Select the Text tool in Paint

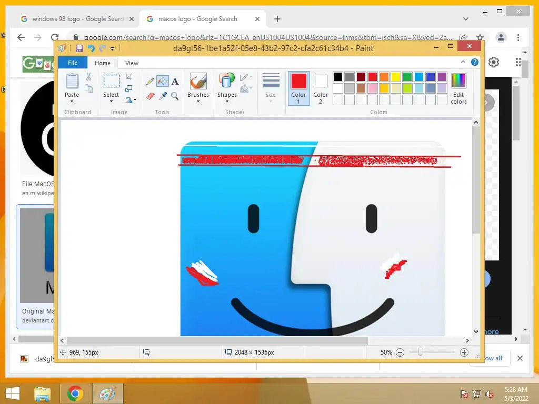pos(175,82)
